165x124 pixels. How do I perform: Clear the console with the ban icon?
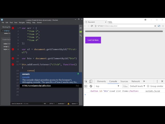point(91,86)
